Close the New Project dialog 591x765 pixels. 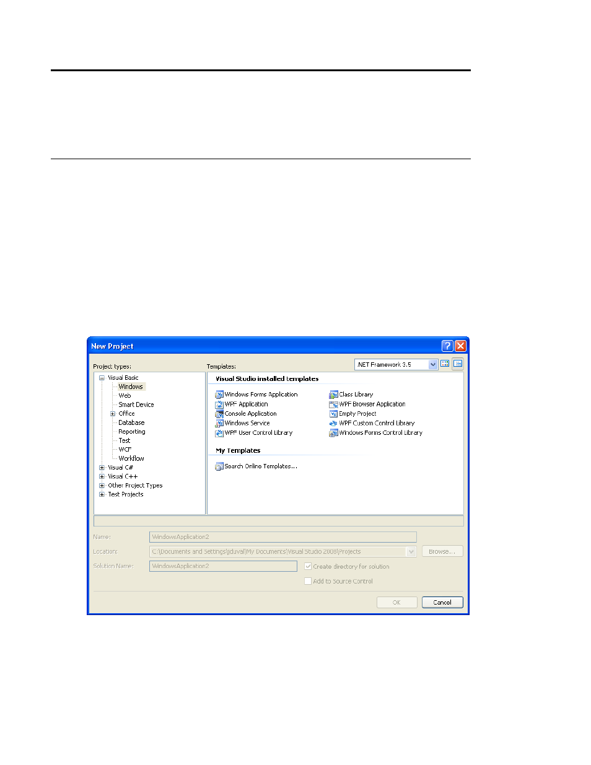(460, 346)
